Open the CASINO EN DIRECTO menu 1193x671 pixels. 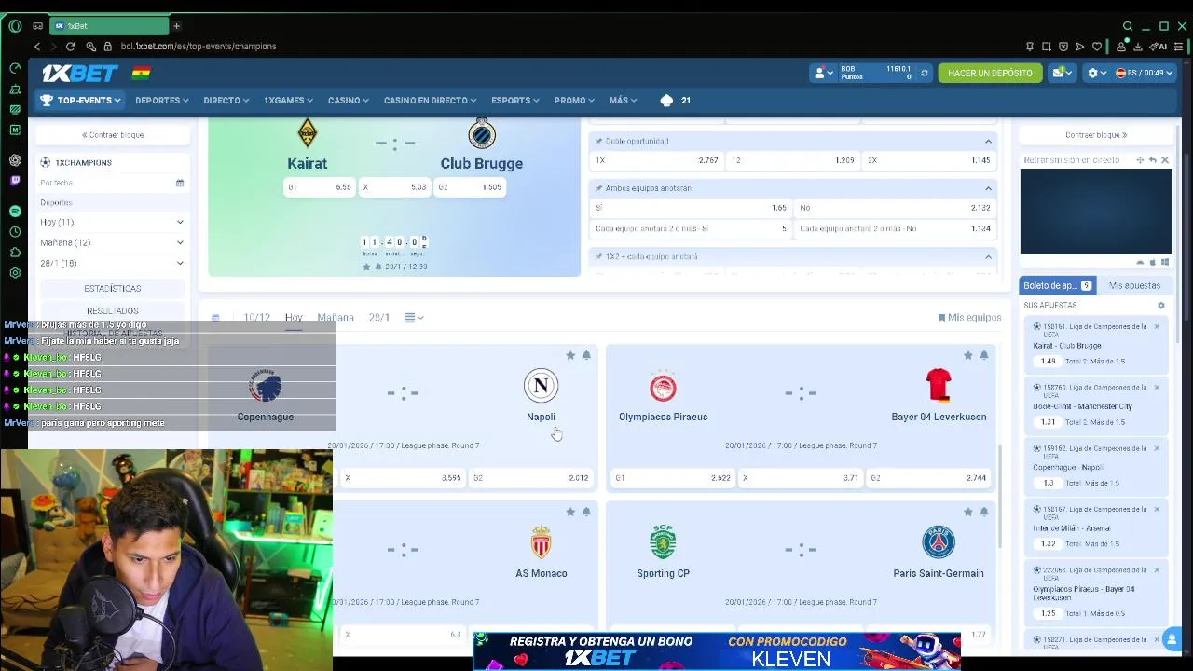click(x=430, y=100)
